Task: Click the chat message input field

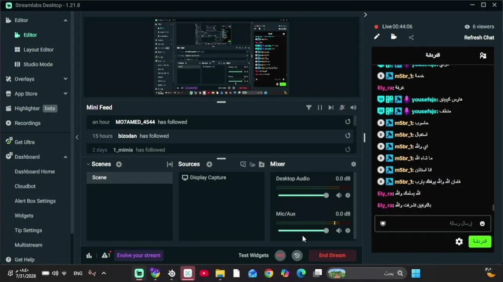Action: 432,224
